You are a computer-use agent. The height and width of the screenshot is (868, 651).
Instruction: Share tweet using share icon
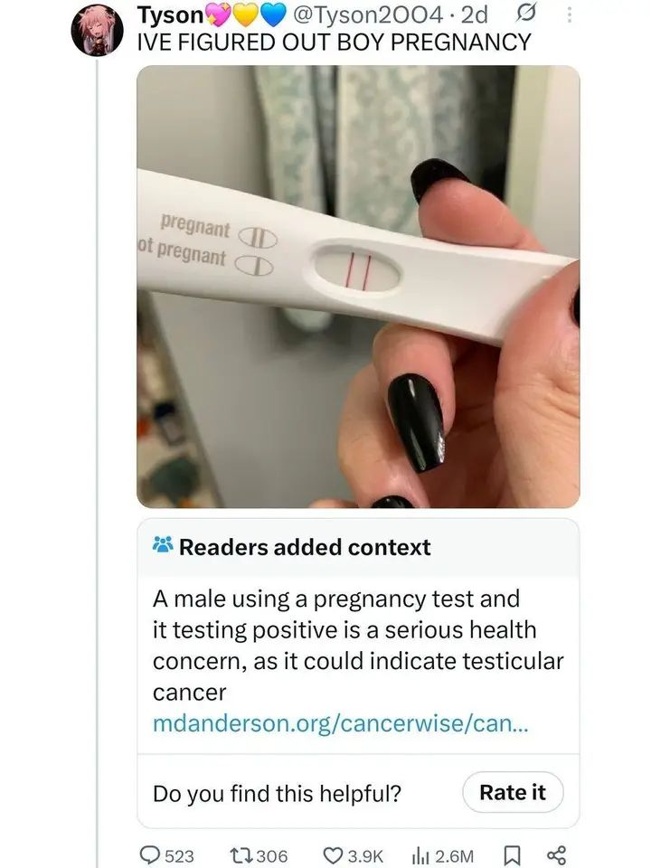(556, 855)
